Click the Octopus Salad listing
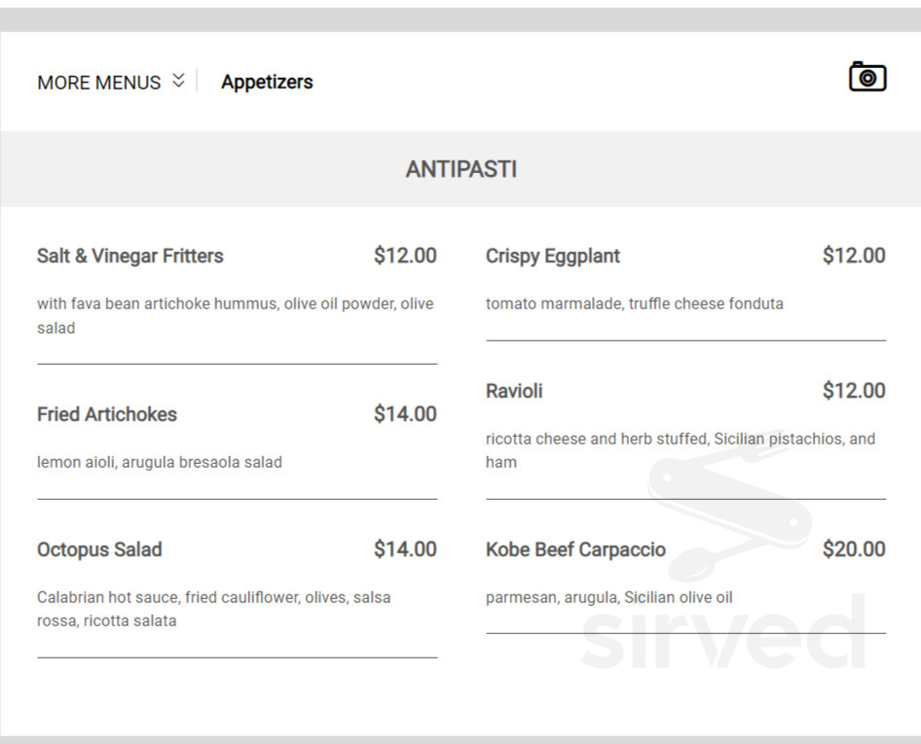This screenshot has height=744, width=921. 99,549
